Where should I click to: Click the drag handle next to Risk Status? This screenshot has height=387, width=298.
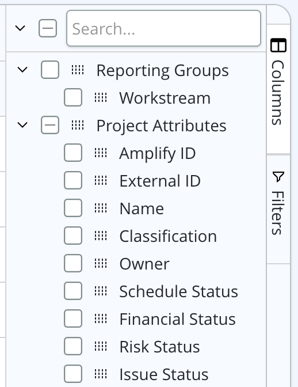point(101,346)
